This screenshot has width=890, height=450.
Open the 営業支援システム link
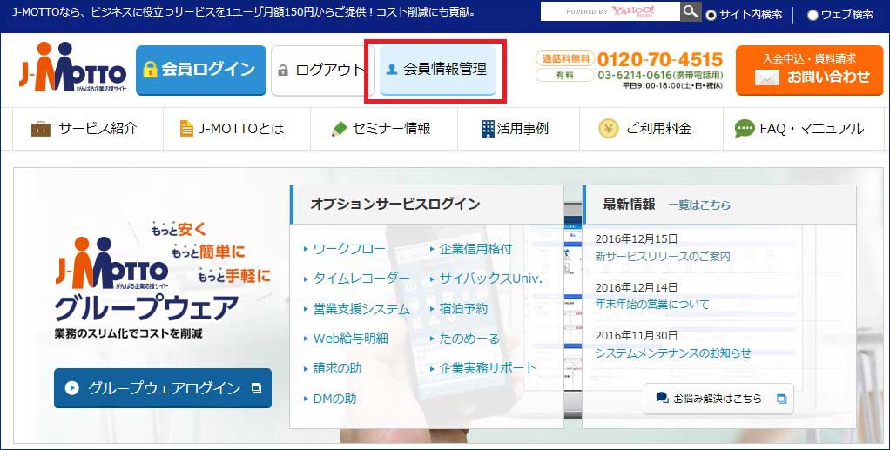click(361, 309)
